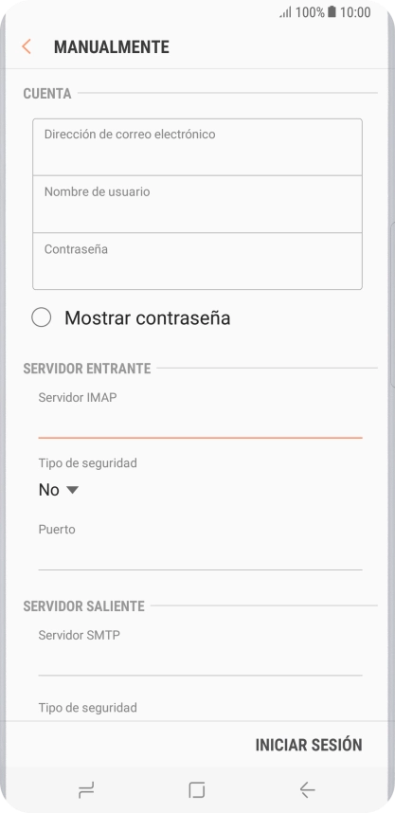The width and height of the screenshot is (395, 813).
Task: Tap the recent apps navigation icon
Action: point(86,790)
